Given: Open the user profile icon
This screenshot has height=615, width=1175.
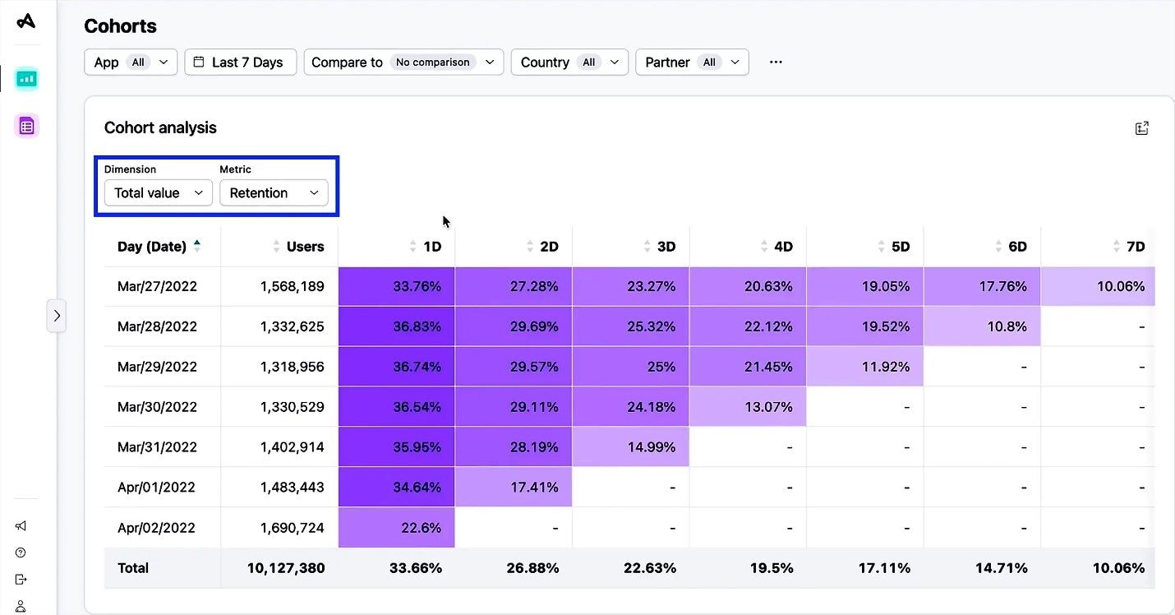Looking at the screenshot, I should pos(21,606).
